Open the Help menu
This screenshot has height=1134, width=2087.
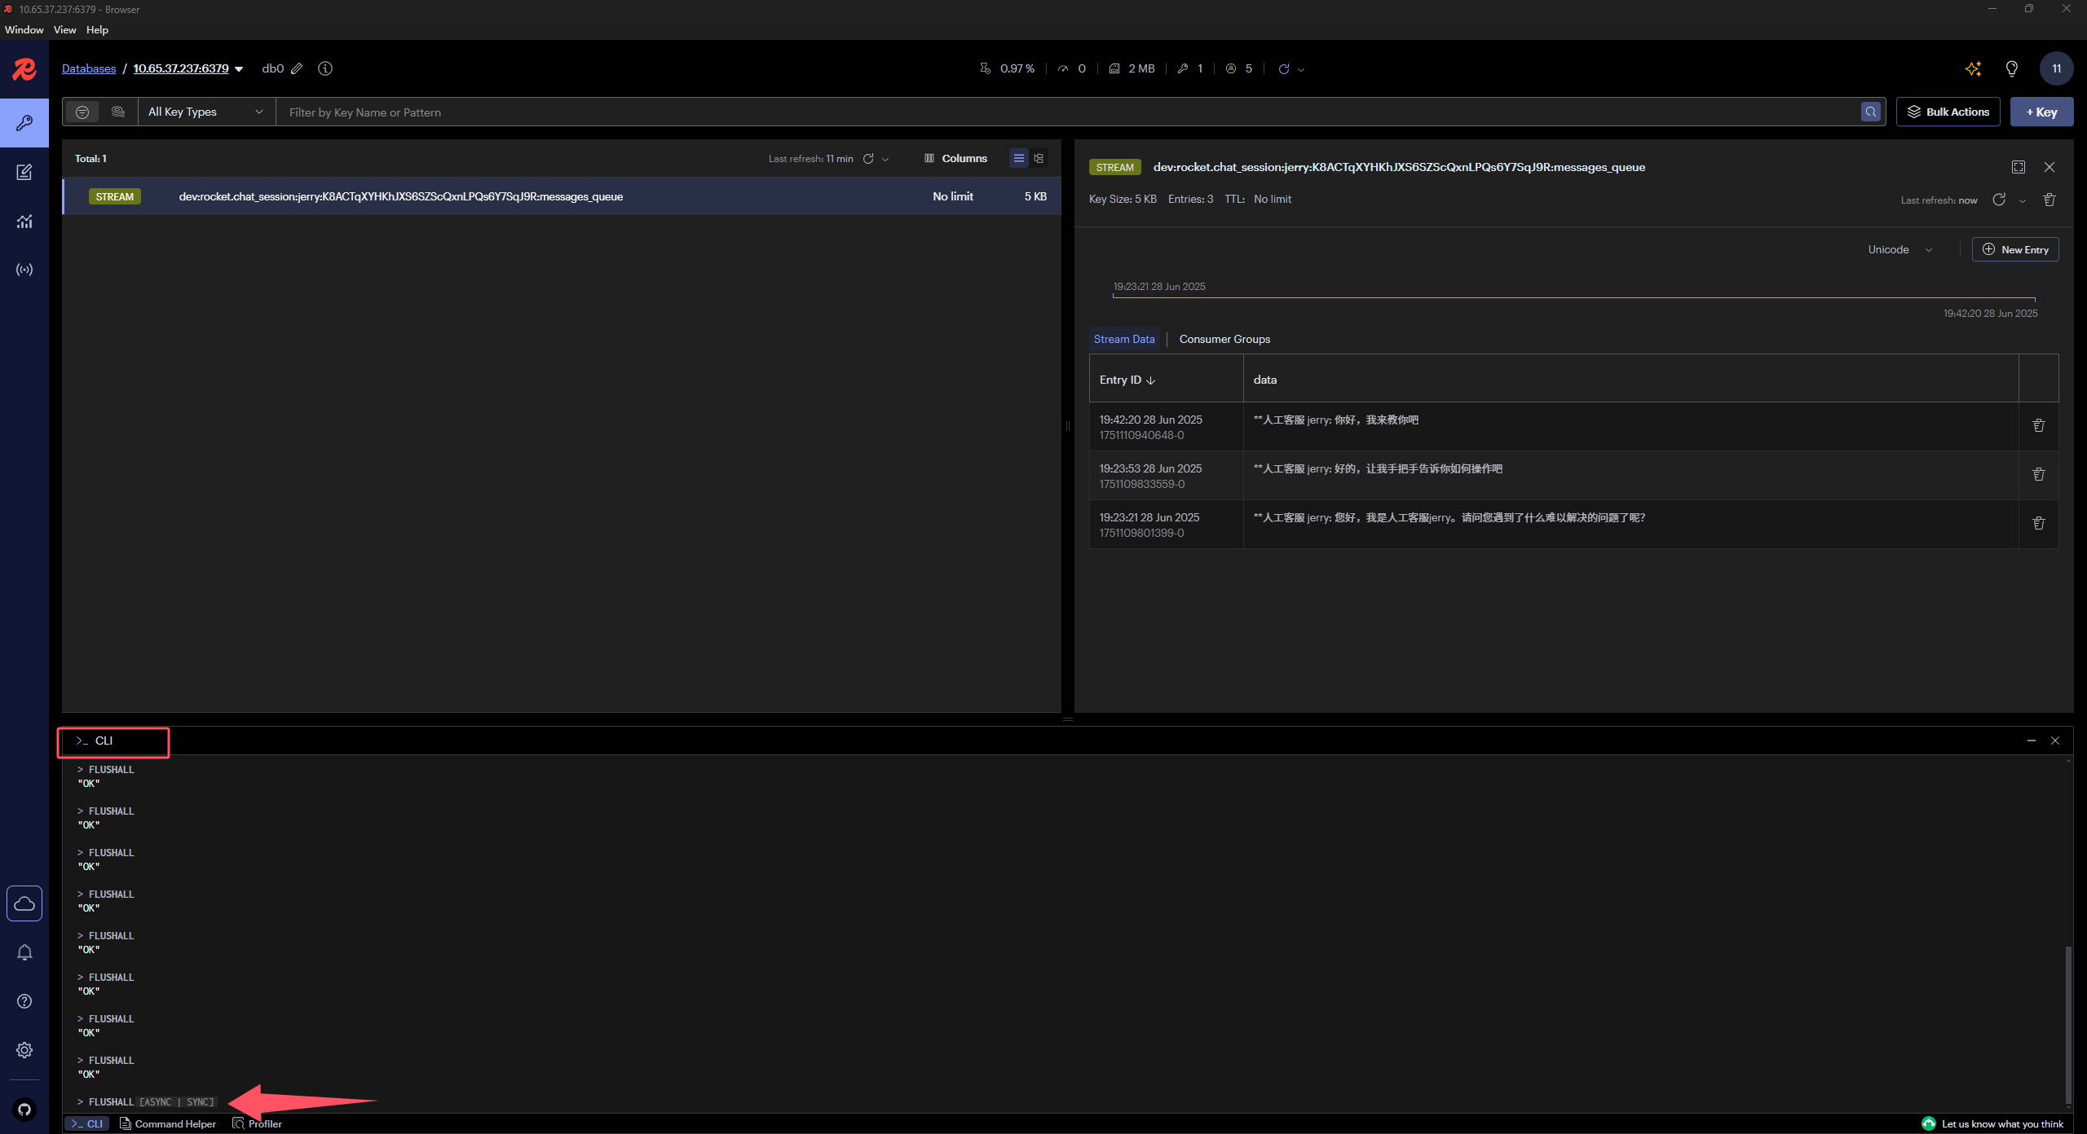(x=97, y=30)
